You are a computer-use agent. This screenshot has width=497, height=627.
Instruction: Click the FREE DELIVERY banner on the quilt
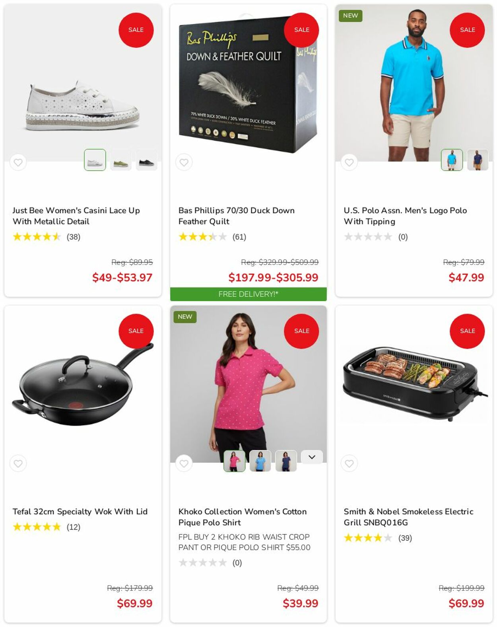pyautogui.click(x=248, y=294)
